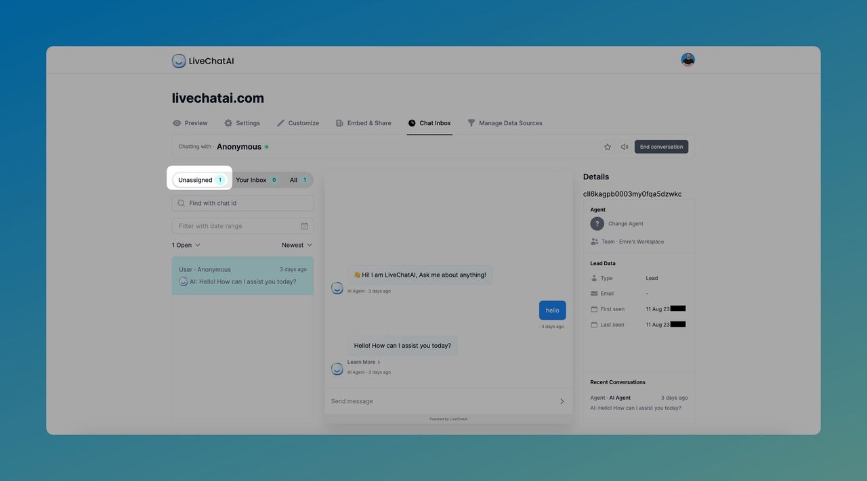
Task: Mute notification sound via speaker icon
Action: tap(625, 147)
